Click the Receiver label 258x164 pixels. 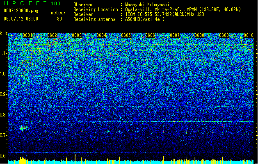(x=83, y=14)
